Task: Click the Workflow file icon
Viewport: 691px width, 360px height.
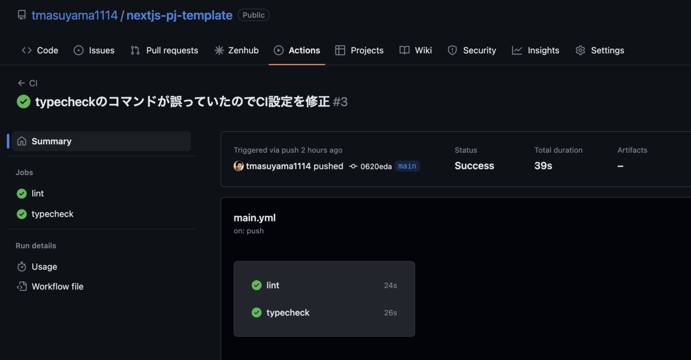Action: tap(22, 286)
